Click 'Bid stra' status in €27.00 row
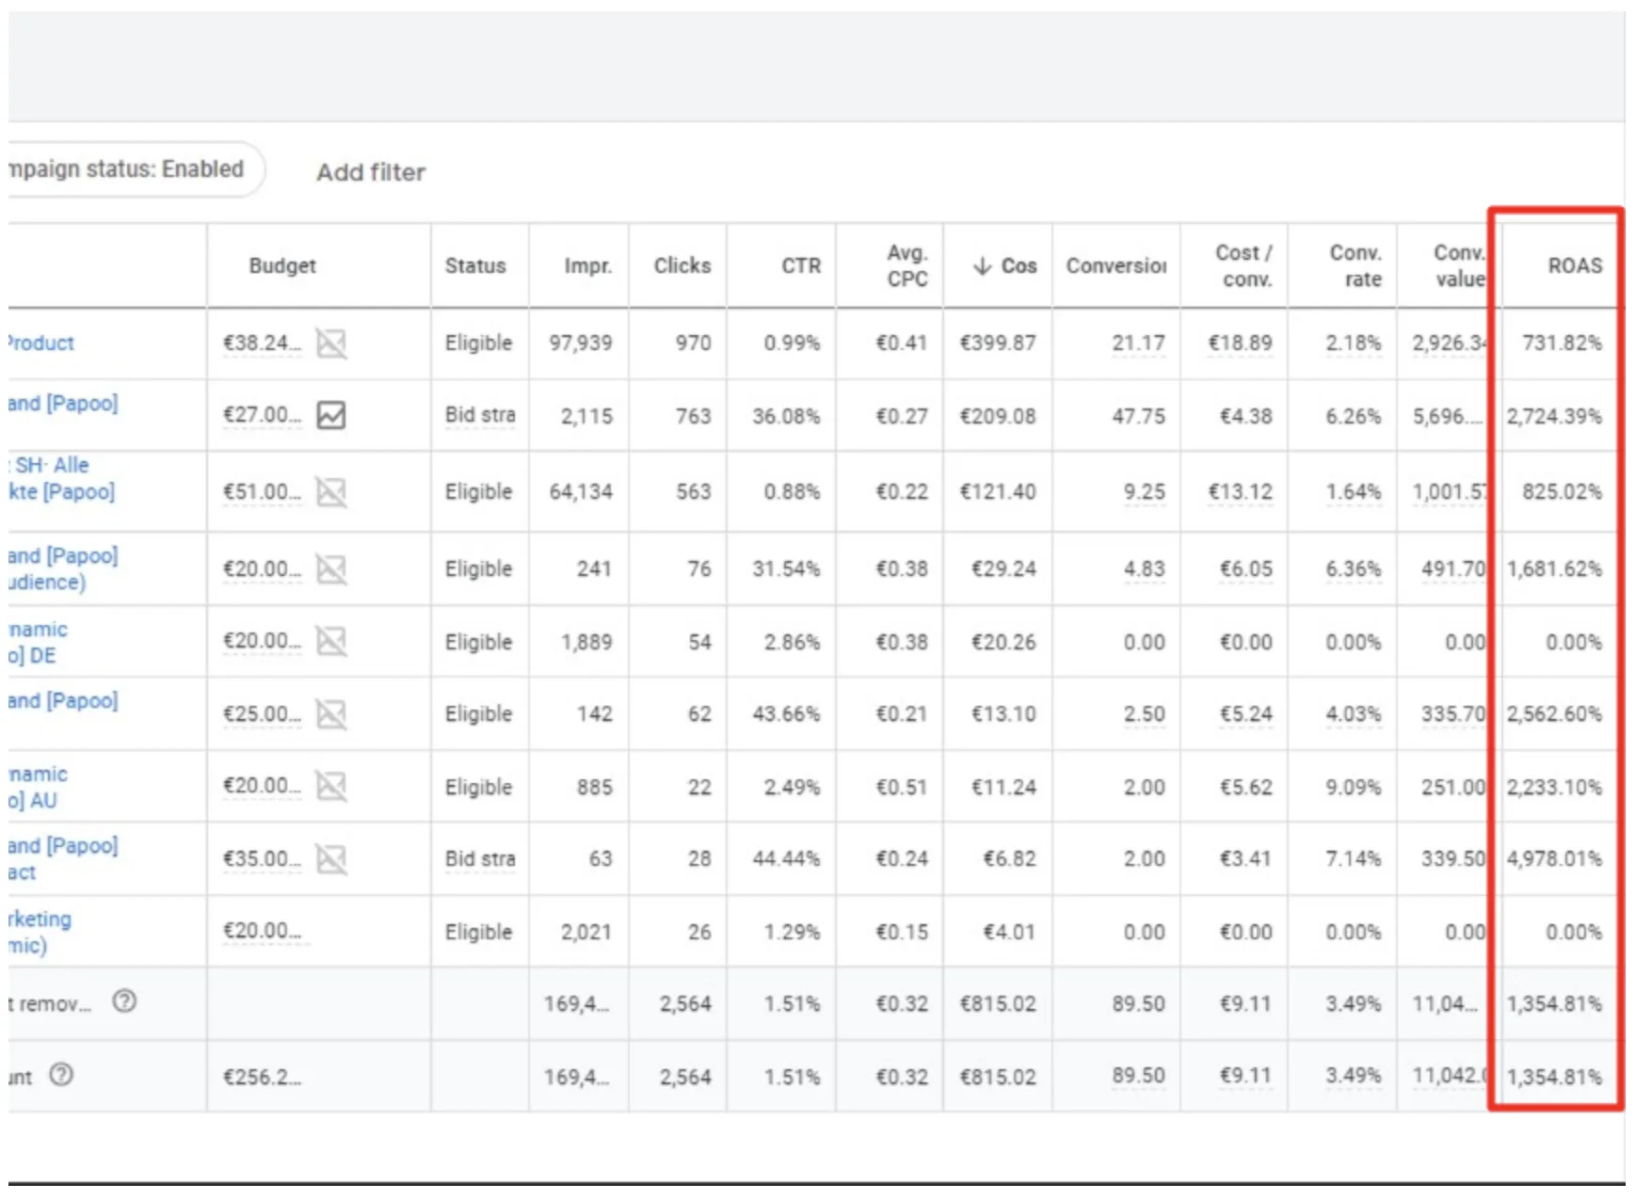Screen dimensions: 1636x1199 point(480,415)
